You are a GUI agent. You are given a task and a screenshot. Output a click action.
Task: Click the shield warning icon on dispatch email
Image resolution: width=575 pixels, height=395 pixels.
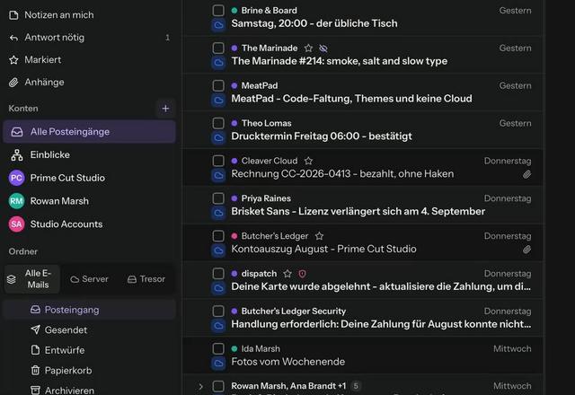(x=302, y=273)
